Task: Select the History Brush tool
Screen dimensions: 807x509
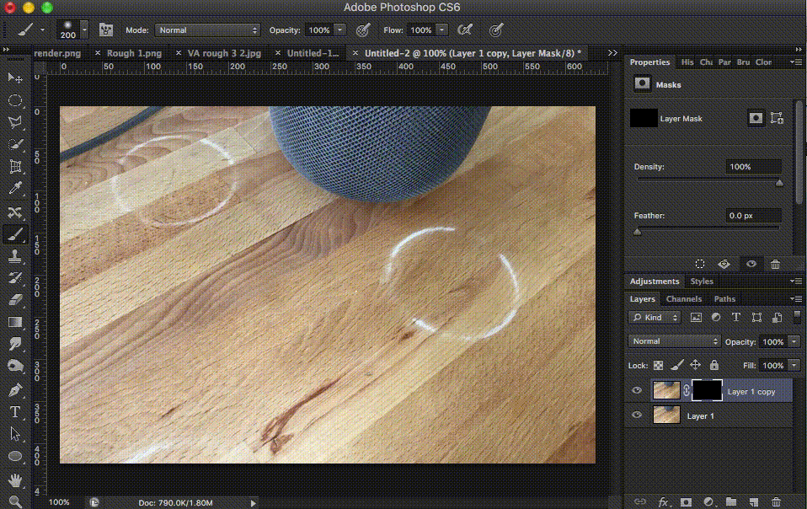Action: (x=15, y=278)
